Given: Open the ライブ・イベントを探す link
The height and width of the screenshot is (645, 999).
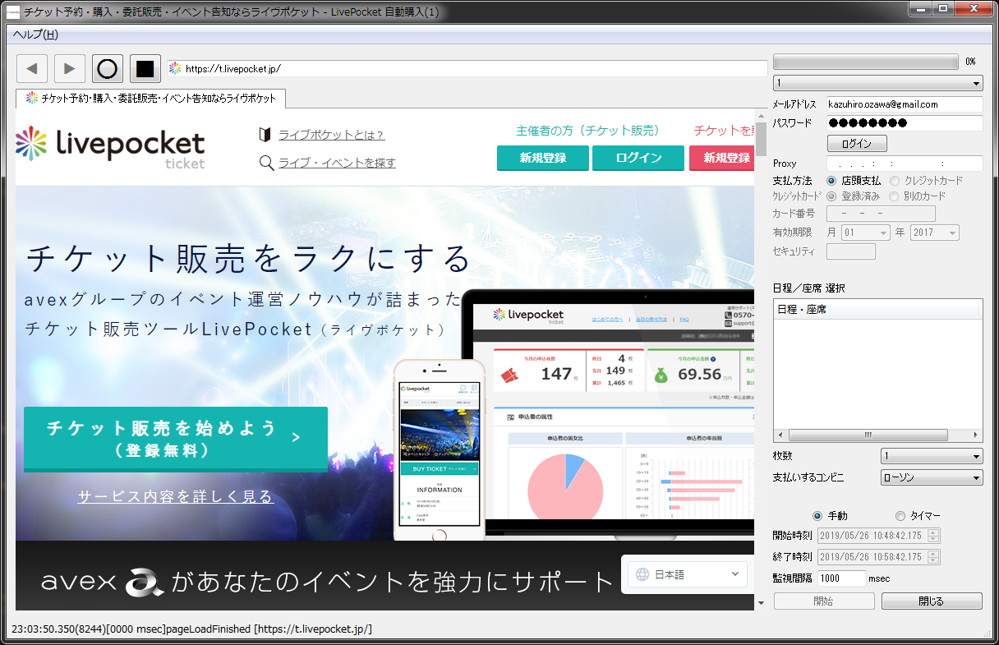Looking at the screenshot, I should tap(337, 163).
